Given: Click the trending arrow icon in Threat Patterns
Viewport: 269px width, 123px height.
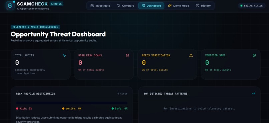Looking at the screenshot, I should coord(253,94).
